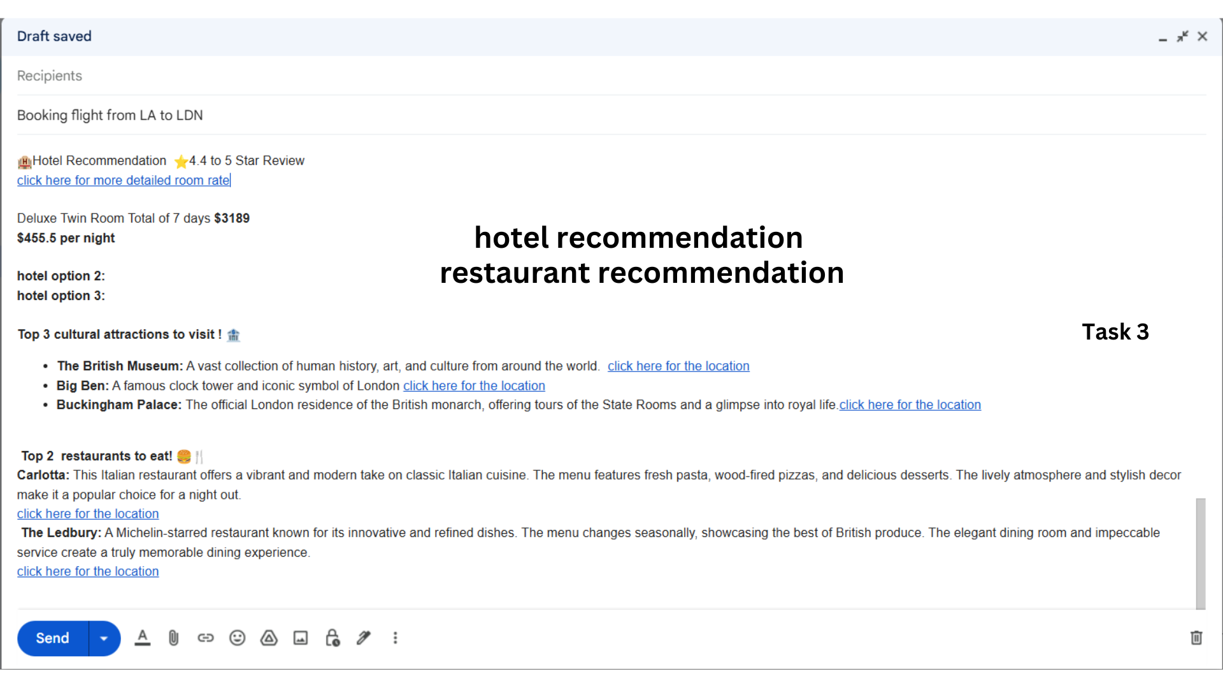1223x688 pixels.
Task: Click the blue Send button
Action: click(52, 638)
